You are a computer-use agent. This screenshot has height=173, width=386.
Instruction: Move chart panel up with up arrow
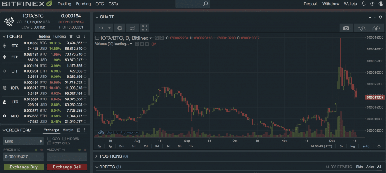370,17
